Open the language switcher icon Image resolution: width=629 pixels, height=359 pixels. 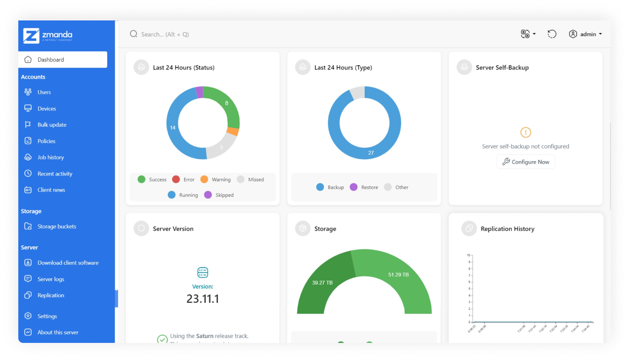524,34
